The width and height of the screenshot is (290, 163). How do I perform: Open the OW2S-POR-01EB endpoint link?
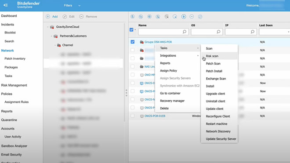pos(155,116)
